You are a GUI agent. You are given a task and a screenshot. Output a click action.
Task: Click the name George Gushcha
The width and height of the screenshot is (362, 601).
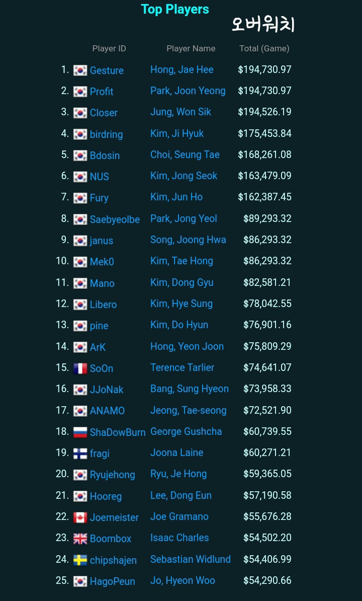click(x=186, y=431)
